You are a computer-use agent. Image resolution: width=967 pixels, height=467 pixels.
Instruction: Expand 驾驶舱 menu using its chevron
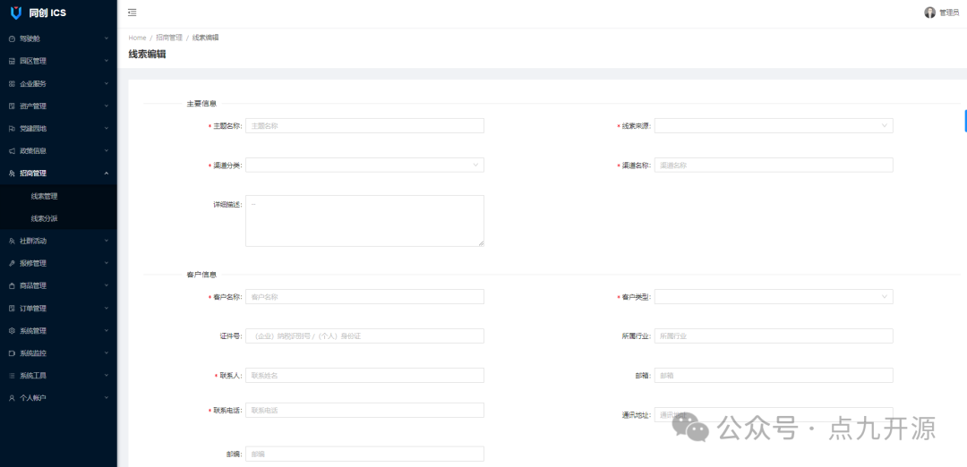(106, 38)
